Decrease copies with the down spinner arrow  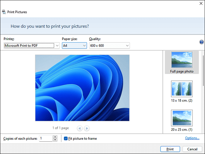[x=55, y=140]
